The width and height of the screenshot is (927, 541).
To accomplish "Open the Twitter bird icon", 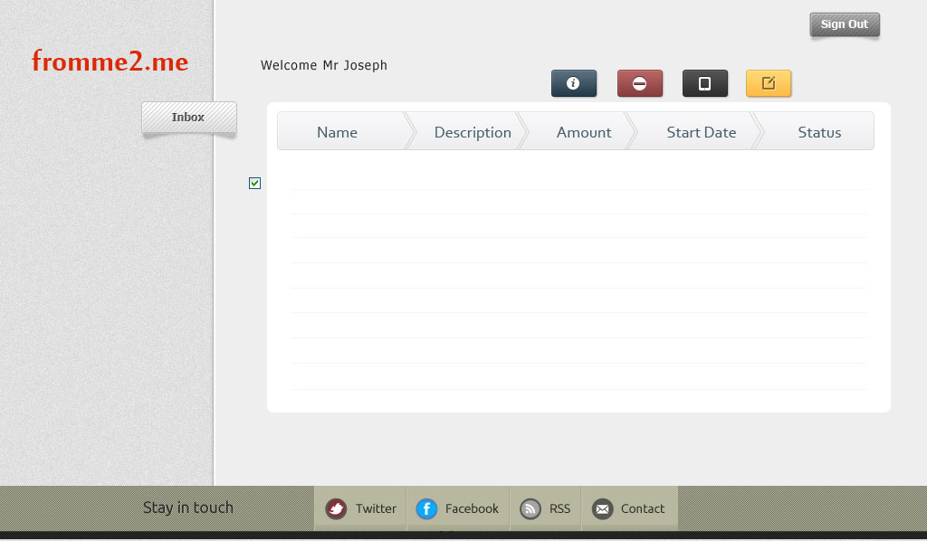I will click(x=336, y=508).
